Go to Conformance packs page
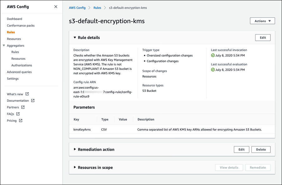Screen dimensions: 282x185 [21, 26]
